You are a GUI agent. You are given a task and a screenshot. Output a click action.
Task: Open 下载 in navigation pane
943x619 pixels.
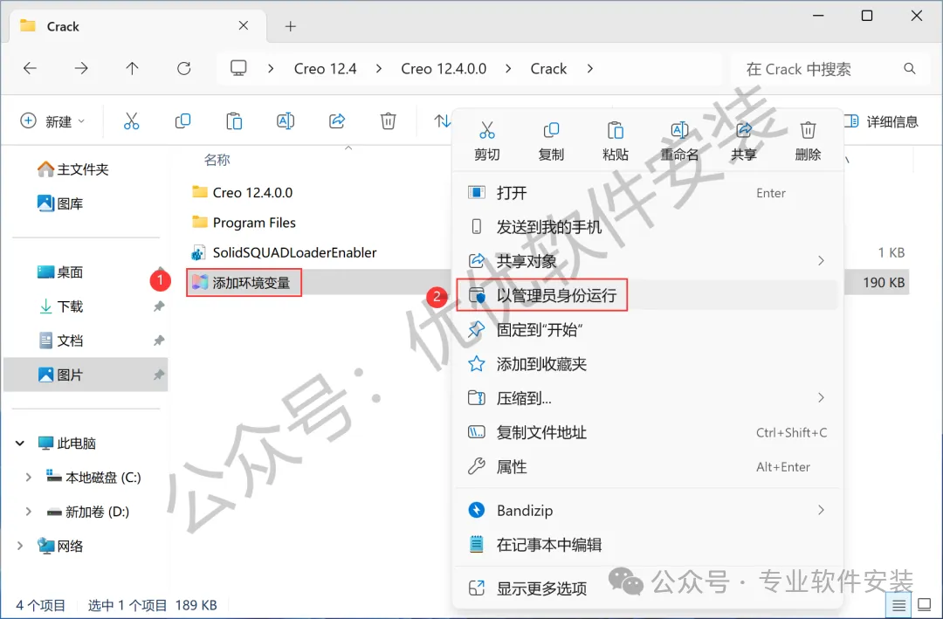pyautogui.click(x=60, y=306)
